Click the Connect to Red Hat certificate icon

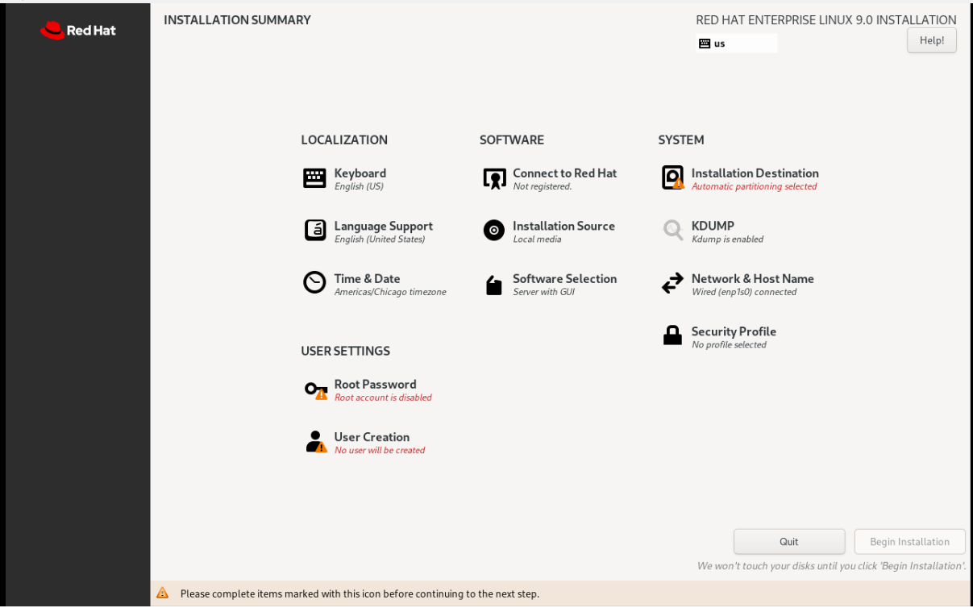click(494, 178)
